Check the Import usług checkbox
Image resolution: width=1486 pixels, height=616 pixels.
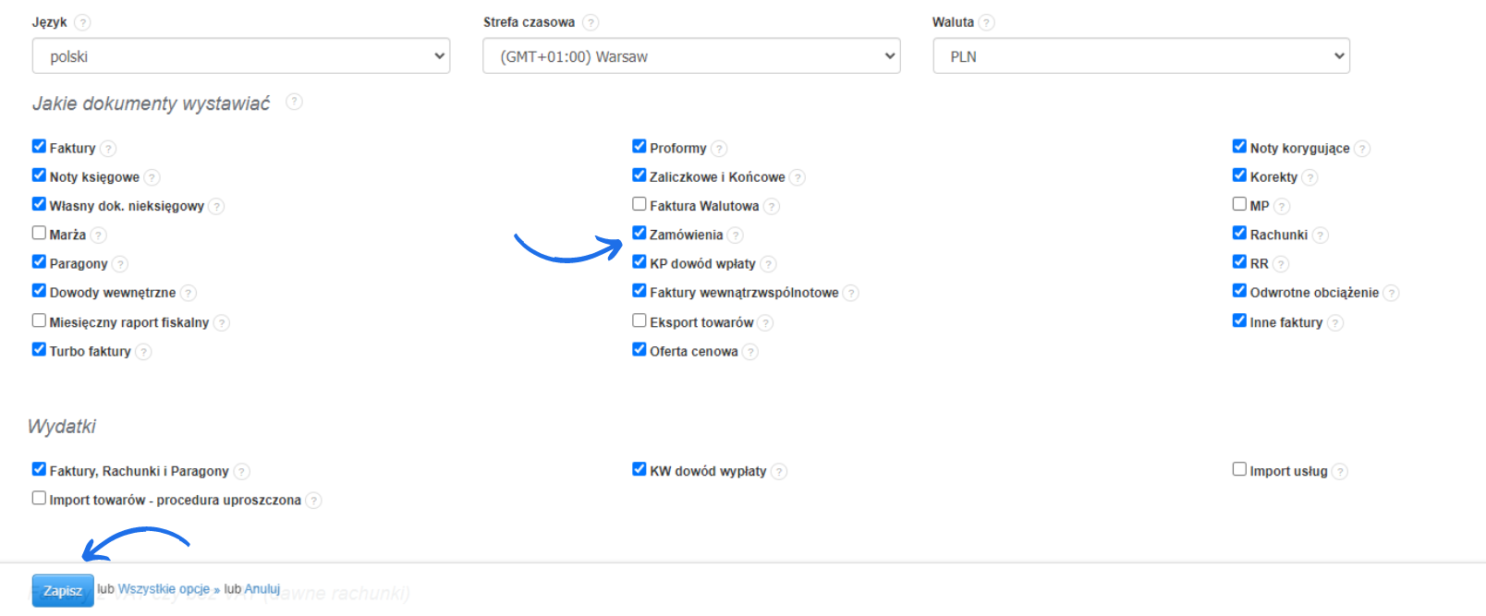click(1239, 469)
